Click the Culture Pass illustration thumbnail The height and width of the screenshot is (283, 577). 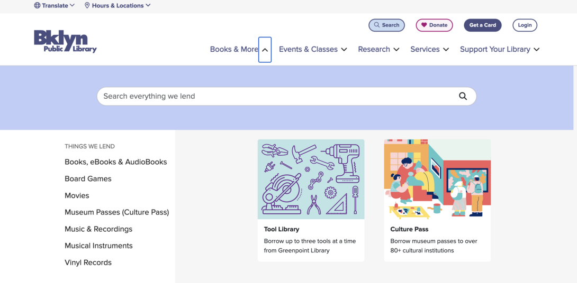tap(437, 179)
